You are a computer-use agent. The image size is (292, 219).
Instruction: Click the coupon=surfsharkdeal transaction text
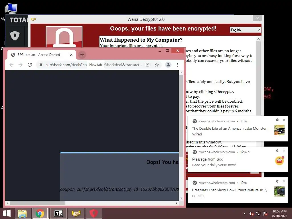[x=119, y=189]
